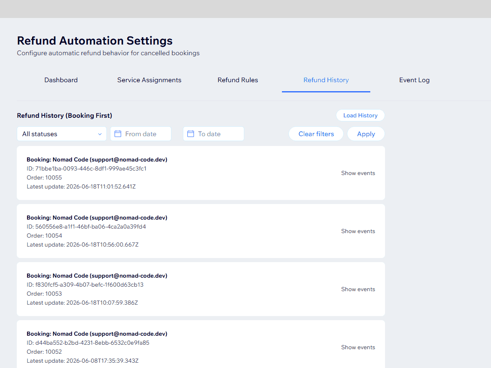Image resolution: width=491 pixels, height=368 pixels.
Task: Show events for order 10053
Action: point(358,289)
